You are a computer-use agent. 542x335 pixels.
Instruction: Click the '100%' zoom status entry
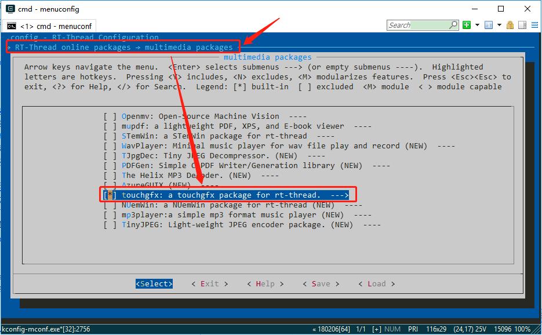(522, 329)
